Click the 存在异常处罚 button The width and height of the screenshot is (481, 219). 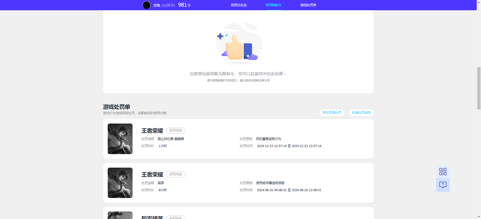(332, 113)
